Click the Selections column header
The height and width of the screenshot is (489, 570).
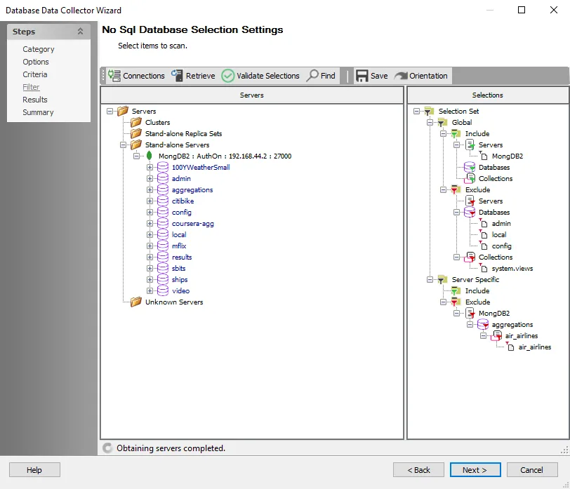488,95
